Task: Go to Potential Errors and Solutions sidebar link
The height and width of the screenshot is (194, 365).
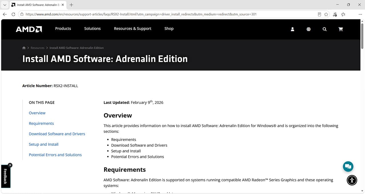Action: [x=55, y=155]
